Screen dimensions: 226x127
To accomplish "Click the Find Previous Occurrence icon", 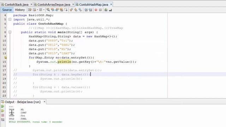I will [53, 10].
